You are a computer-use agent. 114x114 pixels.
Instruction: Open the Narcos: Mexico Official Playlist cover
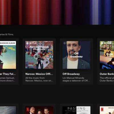[39, 55]
